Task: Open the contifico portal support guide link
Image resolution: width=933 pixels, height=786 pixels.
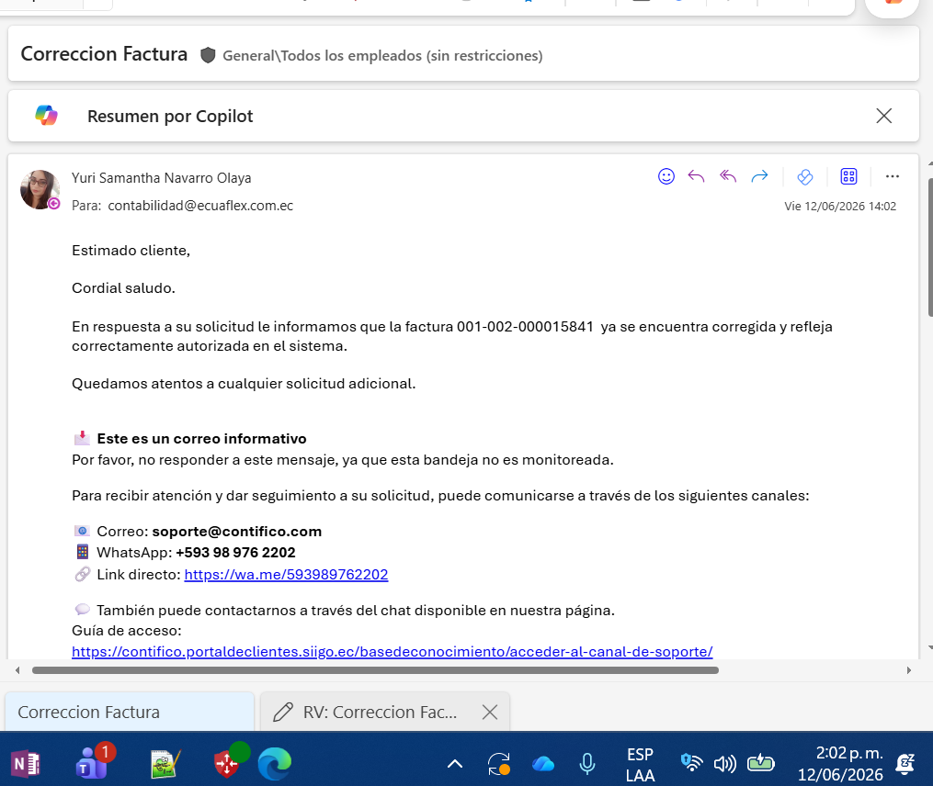Action: pyautogui.click(x=393, y=652)
